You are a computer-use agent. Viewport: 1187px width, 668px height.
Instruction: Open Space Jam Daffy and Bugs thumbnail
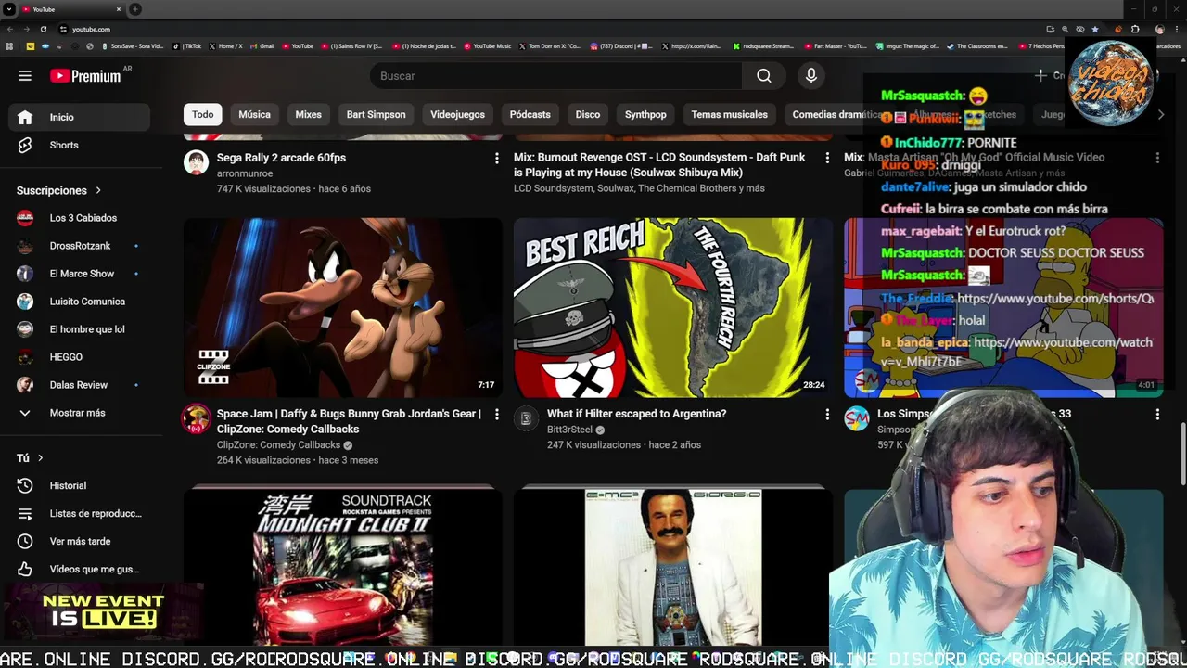click(343, 307)
